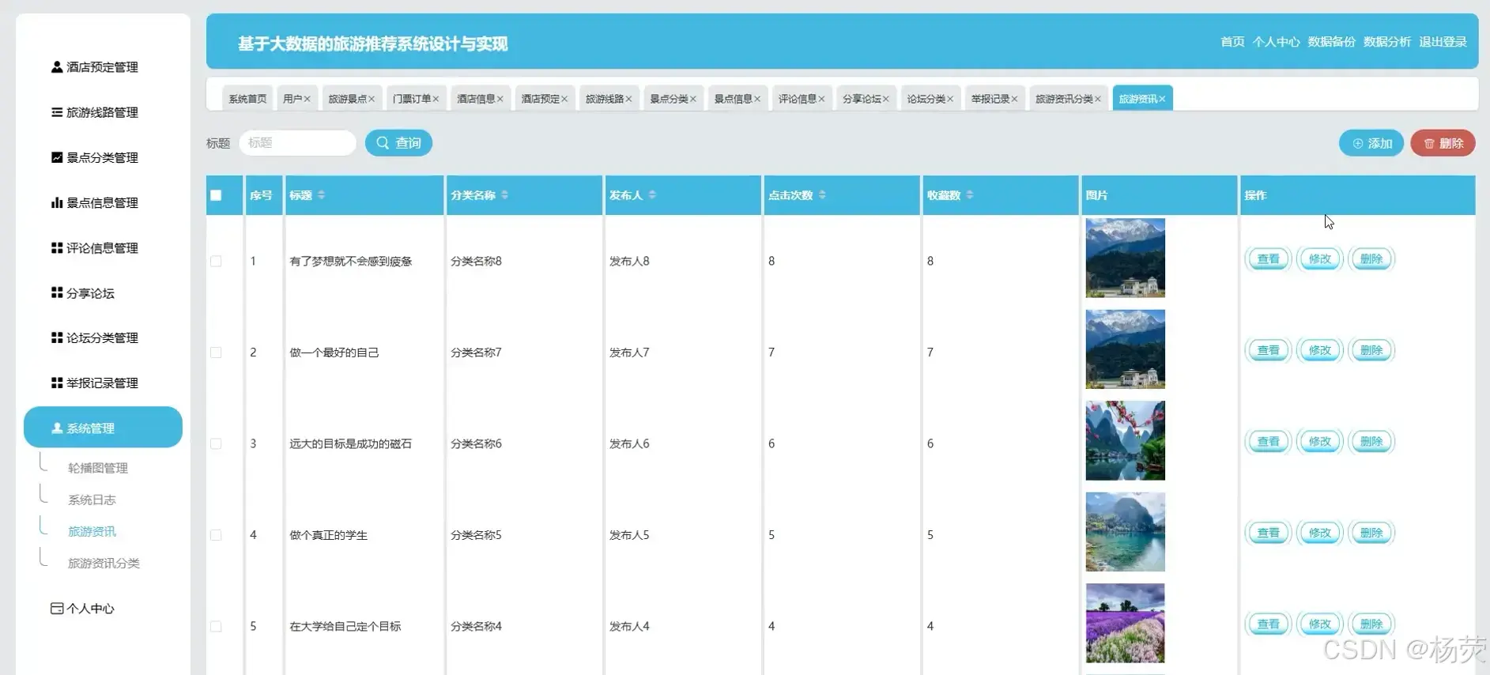Close the 分享论坛 tab via its x
This screenshot has width=1490, height=675.
[886, 99]
